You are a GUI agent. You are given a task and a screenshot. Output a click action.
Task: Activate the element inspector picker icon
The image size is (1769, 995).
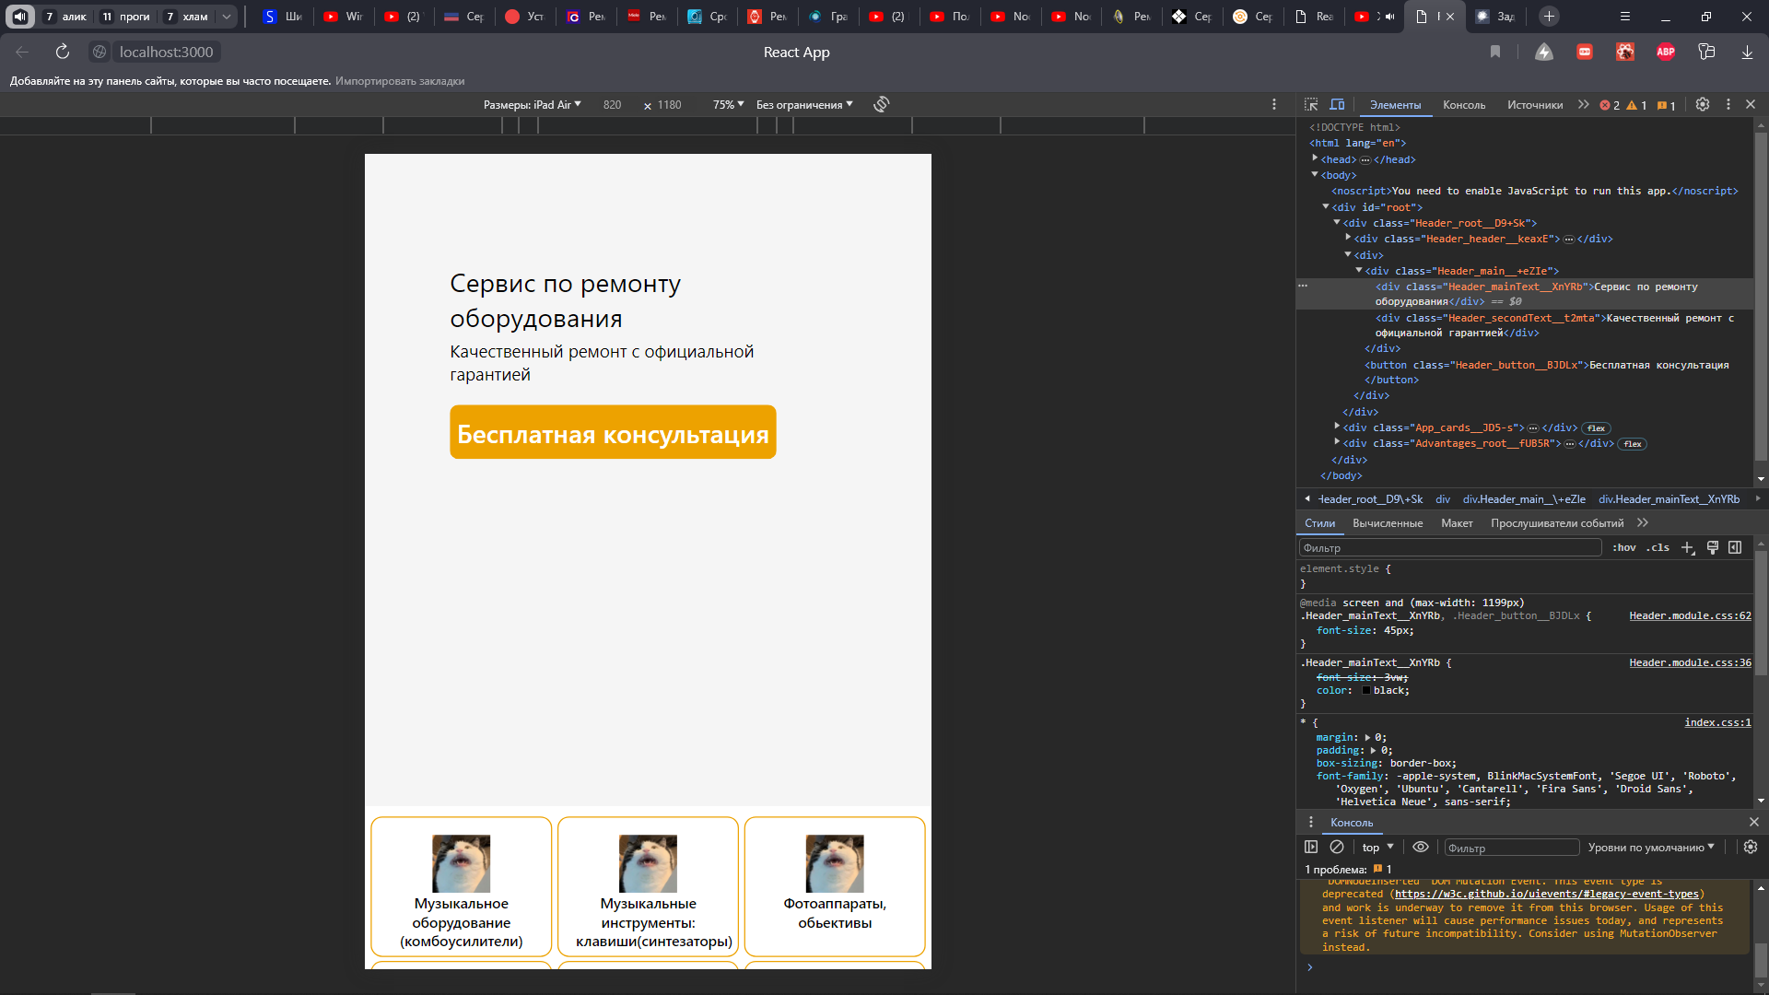1311,105
